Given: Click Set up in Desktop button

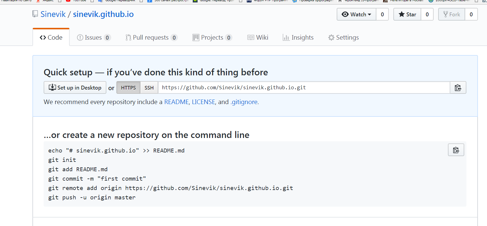Looking at the screenshot, I should click(x=75, y=87).
